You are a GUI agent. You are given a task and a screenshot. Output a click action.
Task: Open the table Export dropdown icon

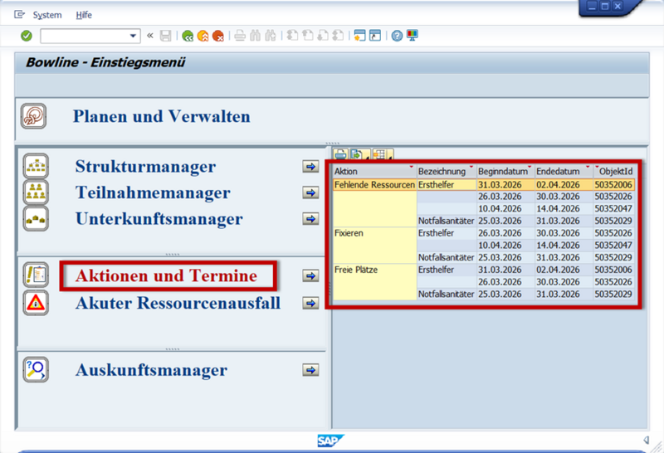[360, 155]
